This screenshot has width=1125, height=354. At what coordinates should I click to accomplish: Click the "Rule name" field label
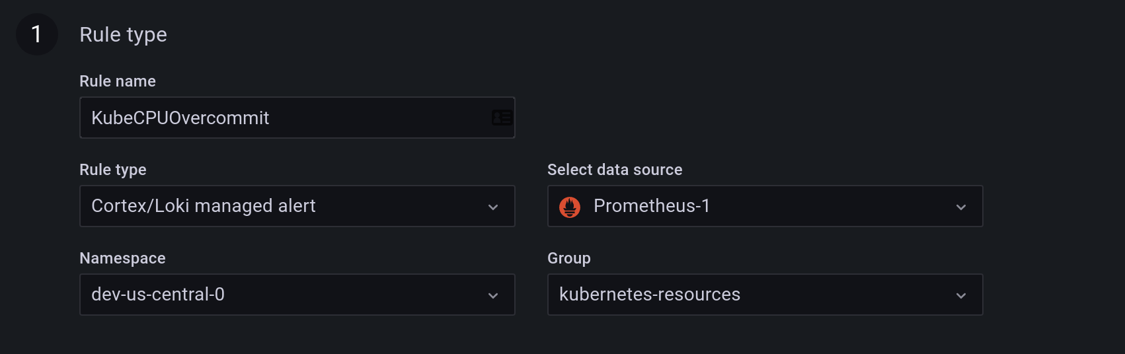118,81
